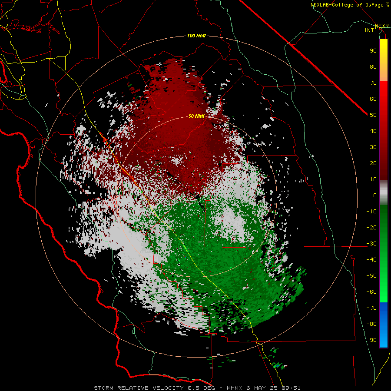Click the KHNX radar site identifier

pos(235,388)
